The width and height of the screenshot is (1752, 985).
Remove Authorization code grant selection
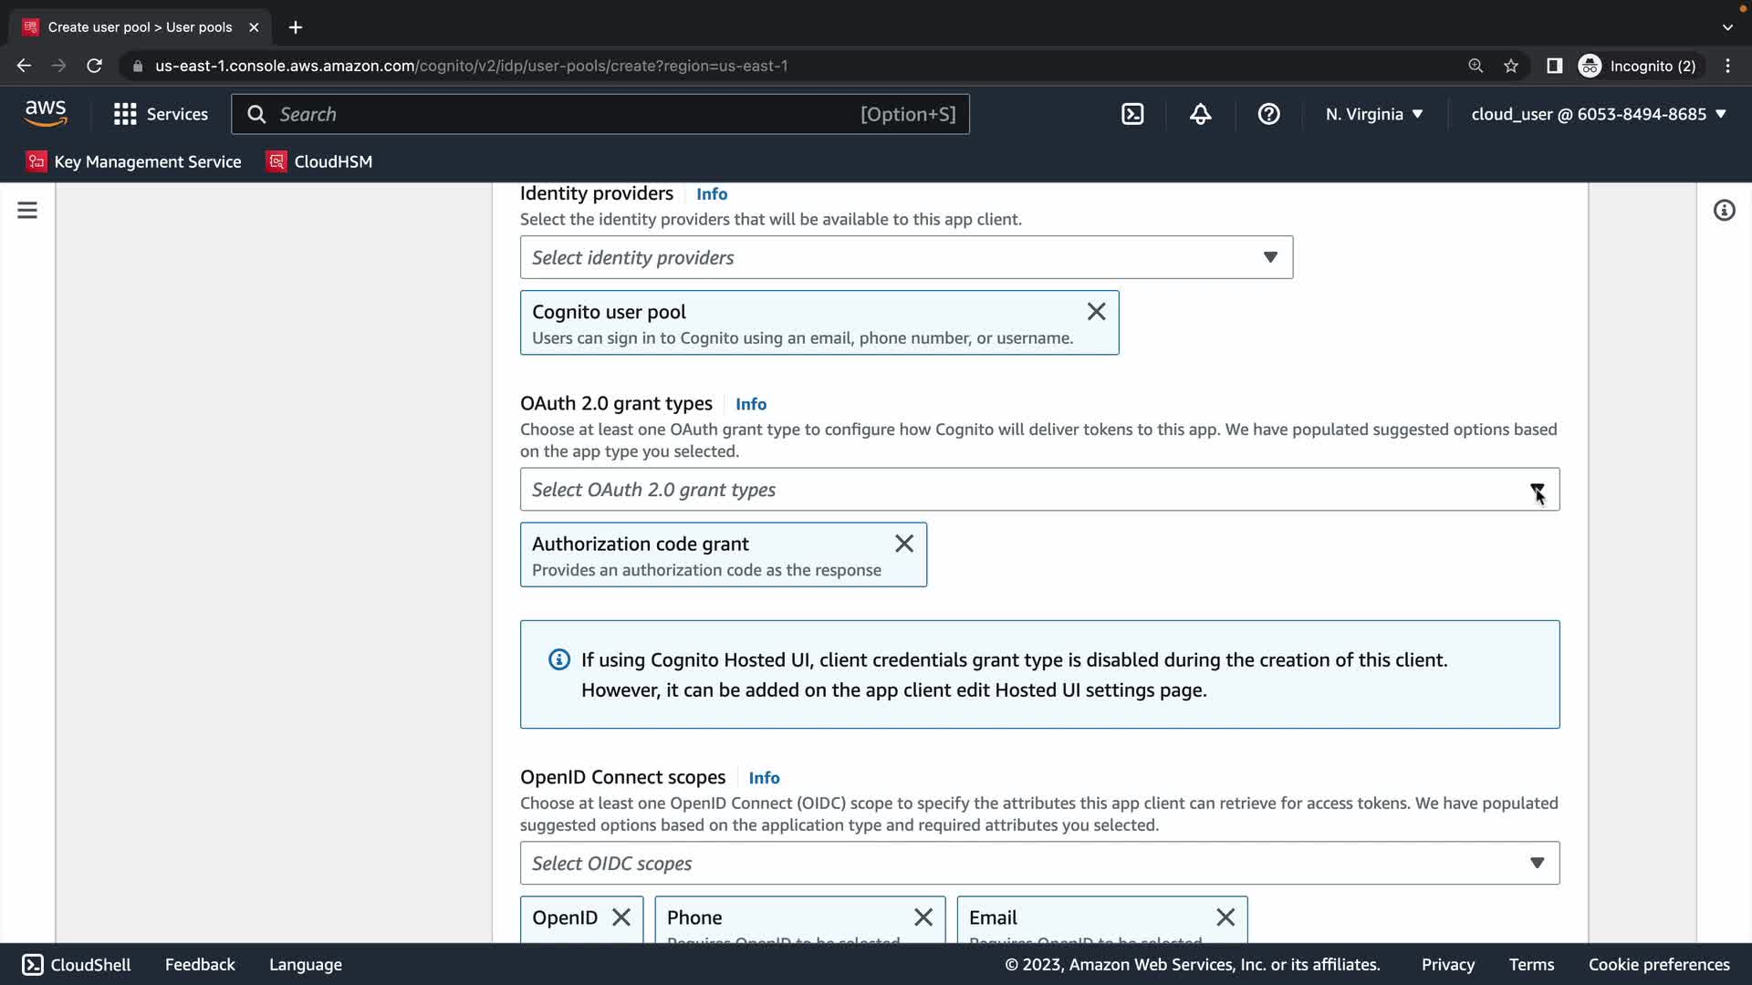point(903,544)
